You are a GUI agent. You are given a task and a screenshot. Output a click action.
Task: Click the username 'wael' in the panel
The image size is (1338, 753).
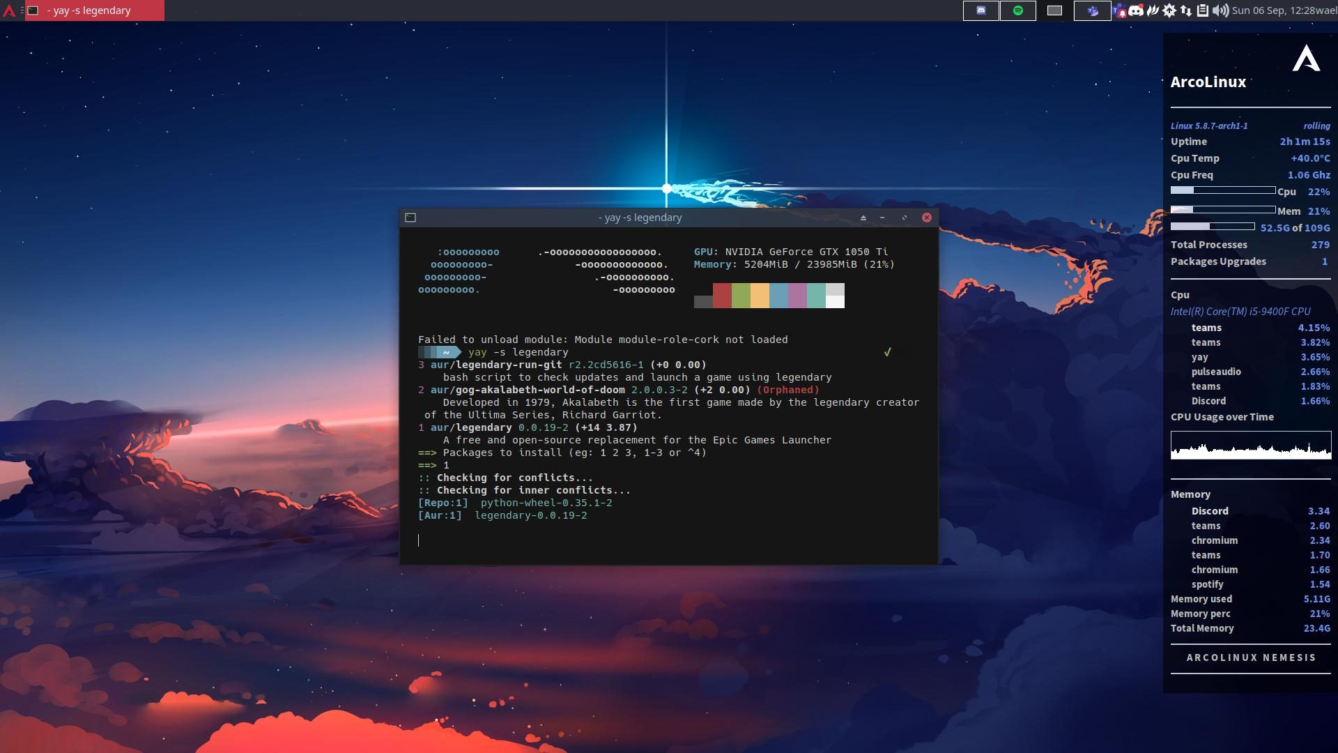click(x=1326, y=10)
